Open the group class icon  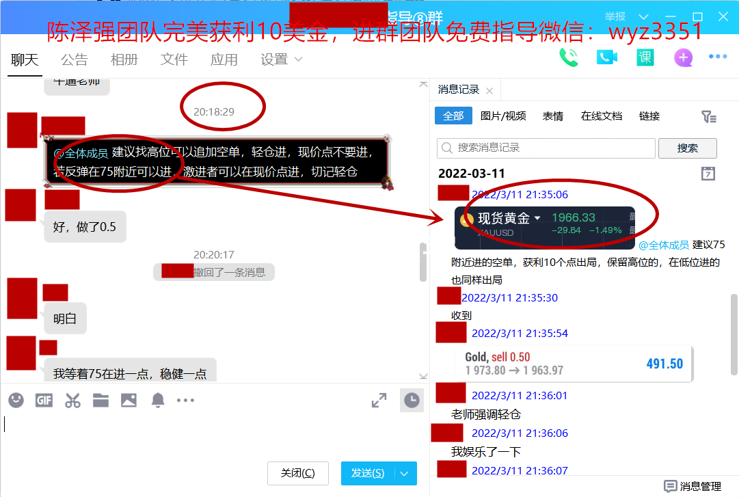[x=645, y=57]
